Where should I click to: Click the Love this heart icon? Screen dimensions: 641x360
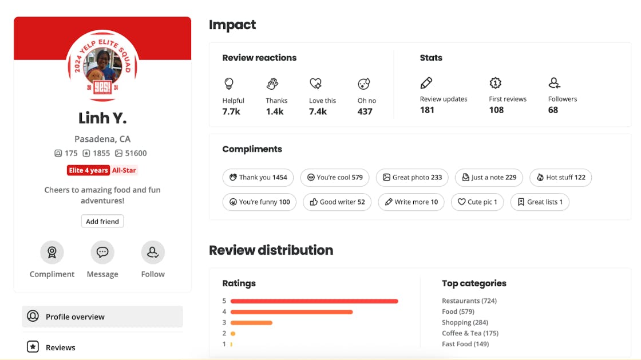pos(316,84)
